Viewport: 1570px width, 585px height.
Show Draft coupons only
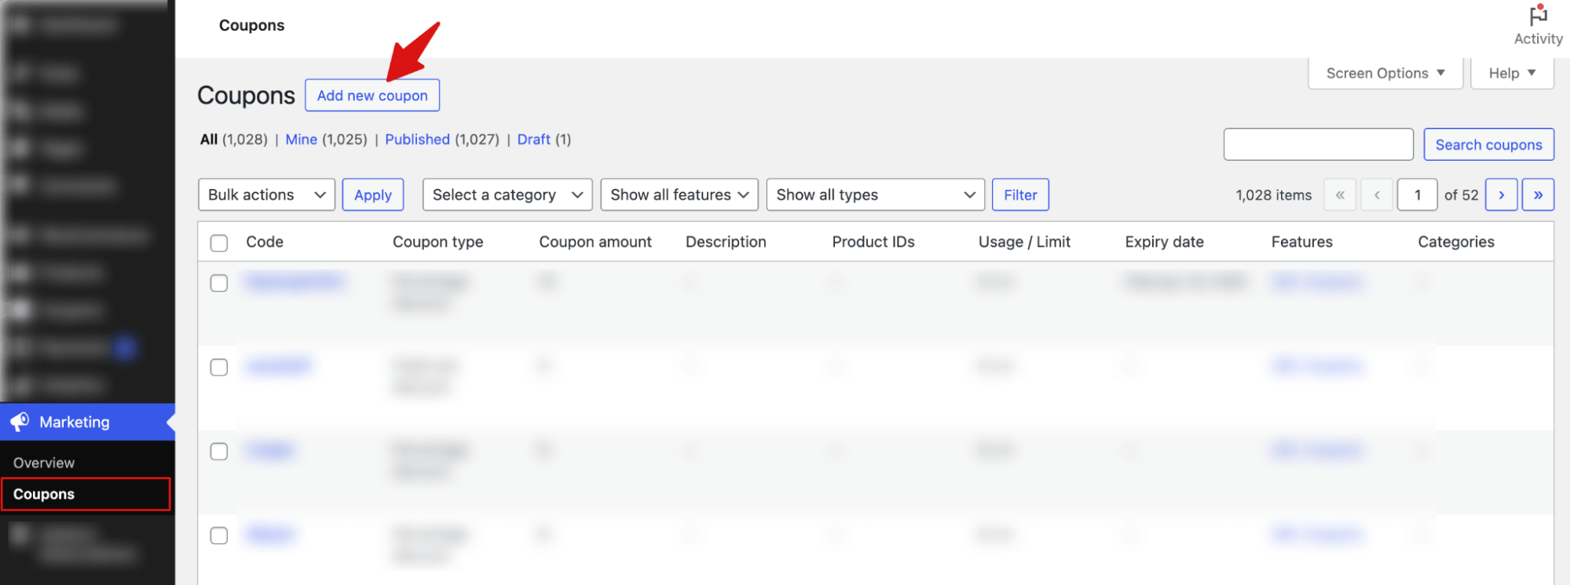pos(533,140)
